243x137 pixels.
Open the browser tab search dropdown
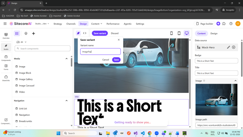click(x=3, y=3)
